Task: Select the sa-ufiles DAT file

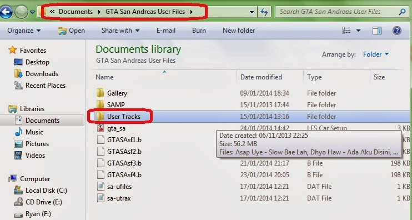Action: pyautogui.click(x=119, y=187)
